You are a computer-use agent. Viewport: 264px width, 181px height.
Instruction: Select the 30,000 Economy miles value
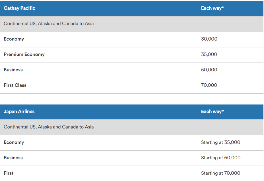209,39
